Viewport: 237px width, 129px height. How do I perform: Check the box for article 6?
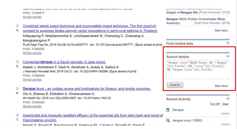[17, 88]
